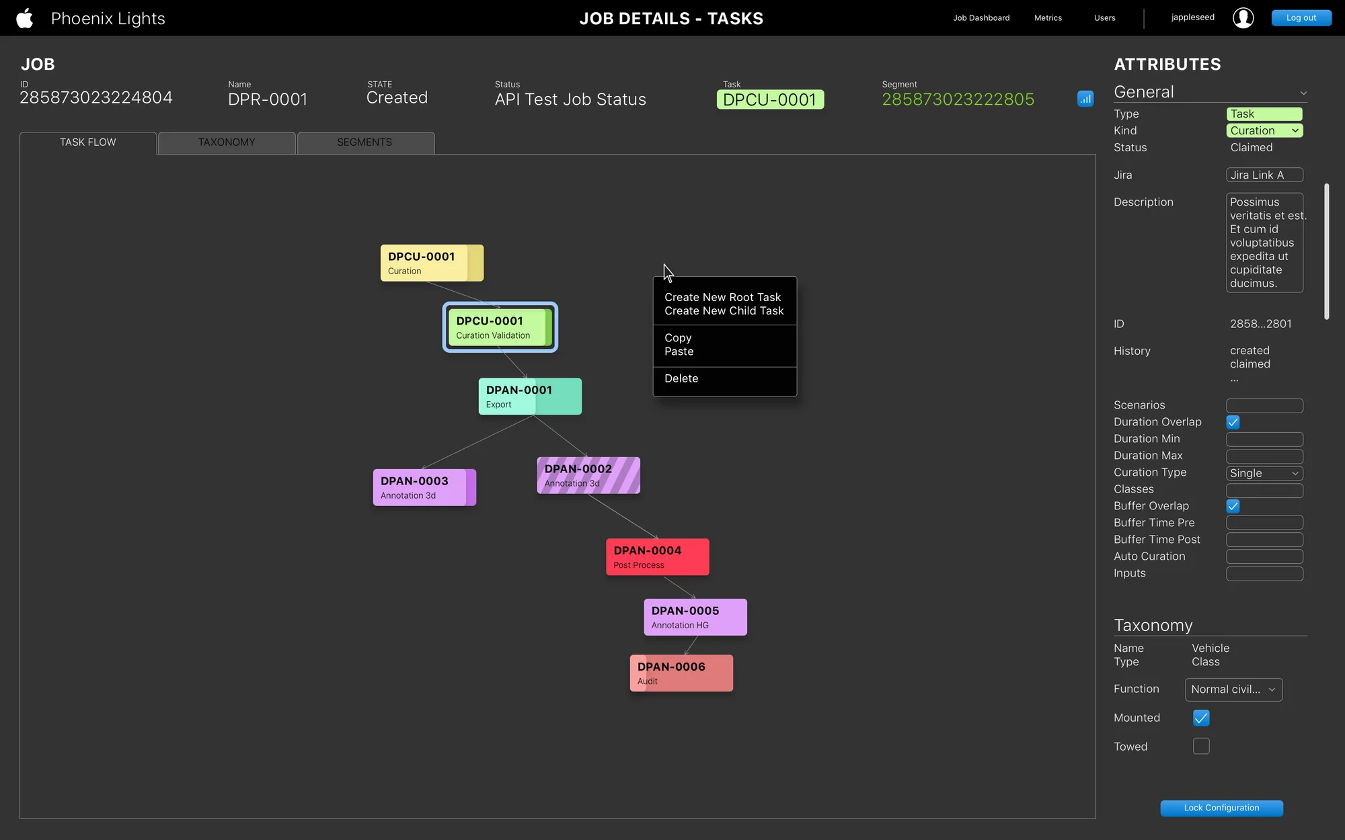Open the Function dropdown showing Normal civil
Viewport: 1345px width, 840px height.
1233,689
